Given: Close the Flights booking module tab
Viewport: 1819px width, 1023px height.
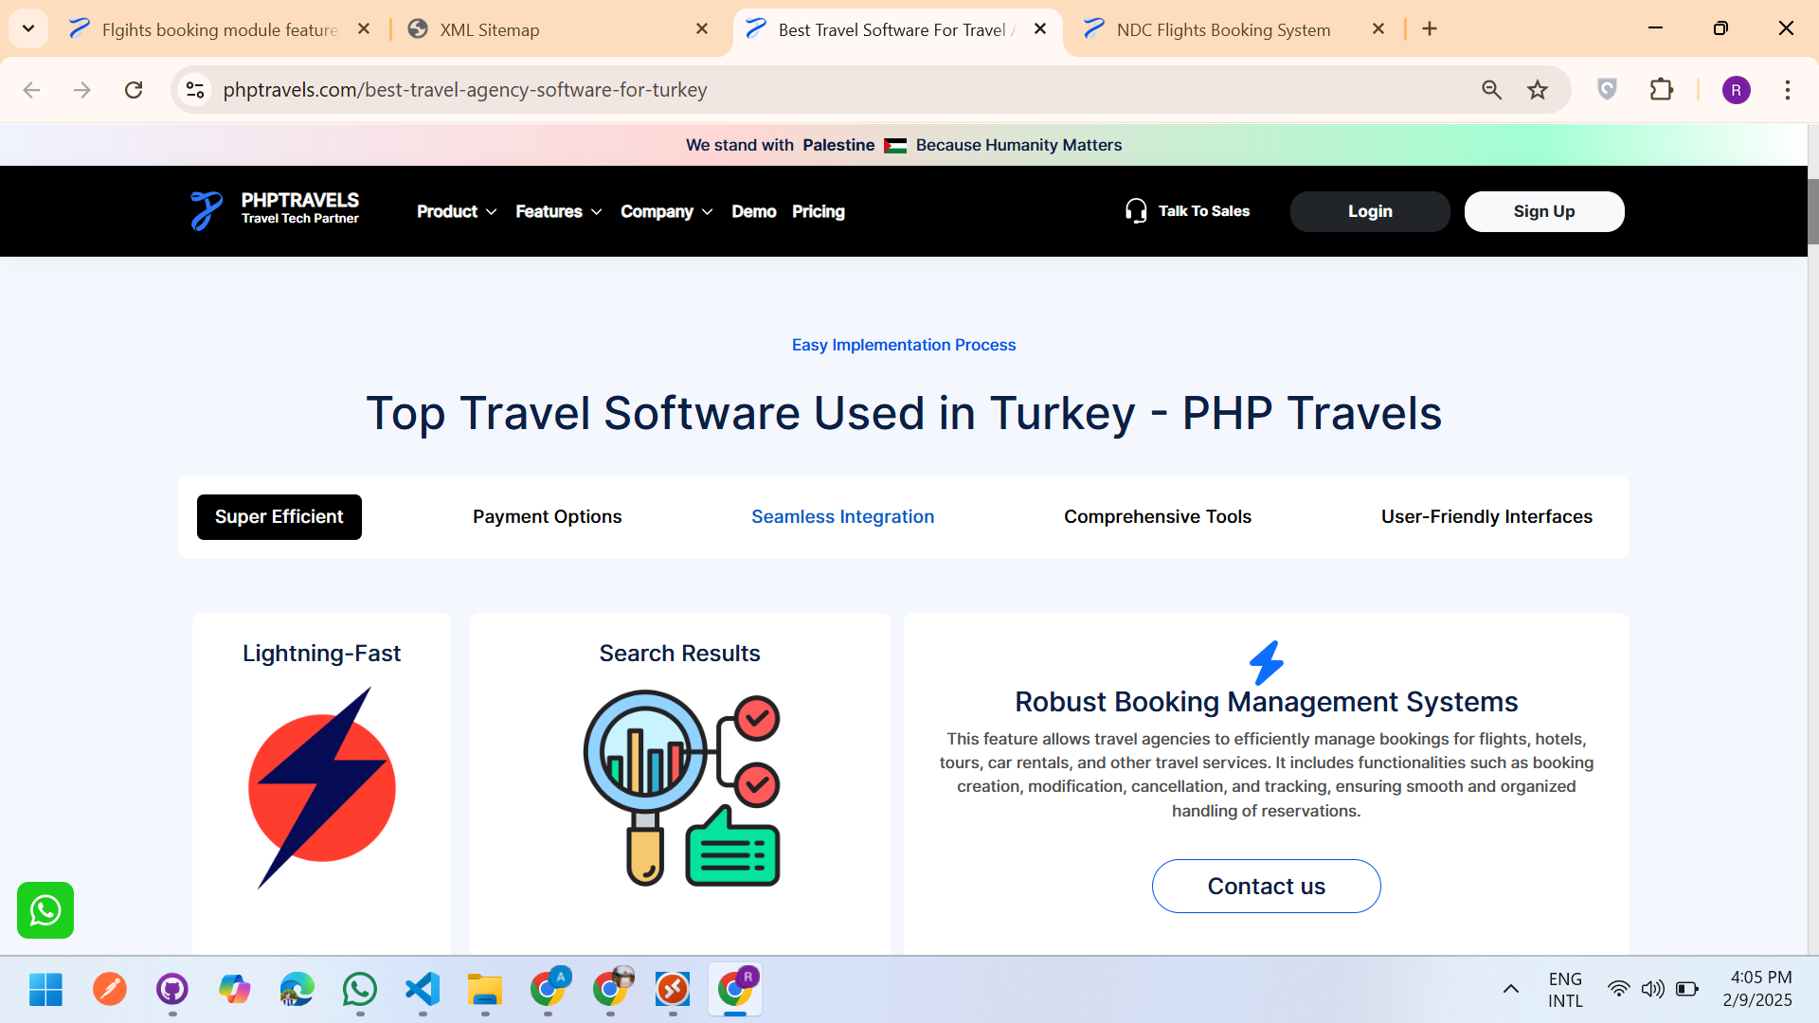Looking at the screenshot, I should click(x=364, y=29).
